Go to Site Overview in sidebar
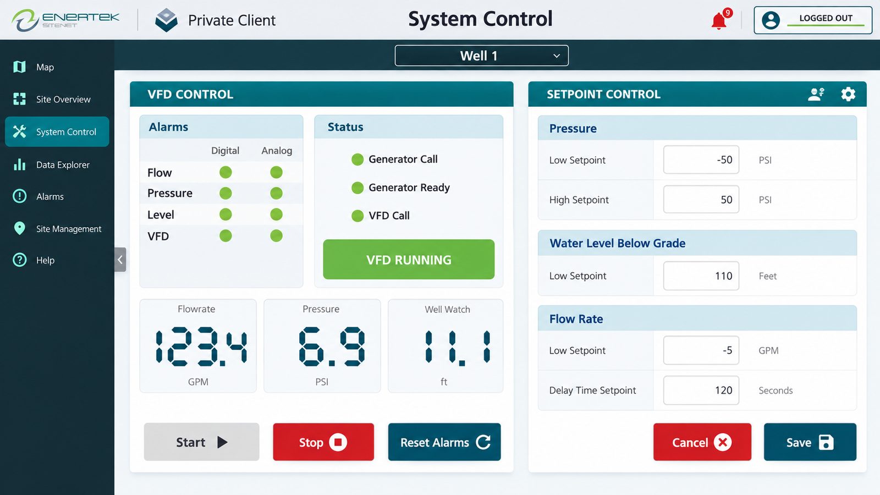The height and width of the screenshot is (495, 880). [57, 100]
